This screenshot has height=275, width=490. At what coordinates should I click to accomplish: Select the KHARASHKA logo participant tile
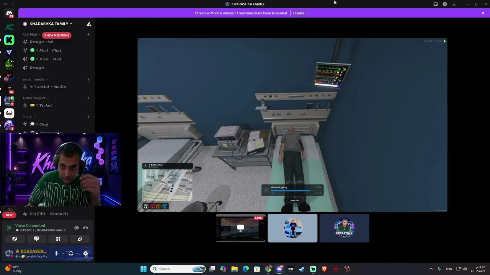tap(344, 228)
